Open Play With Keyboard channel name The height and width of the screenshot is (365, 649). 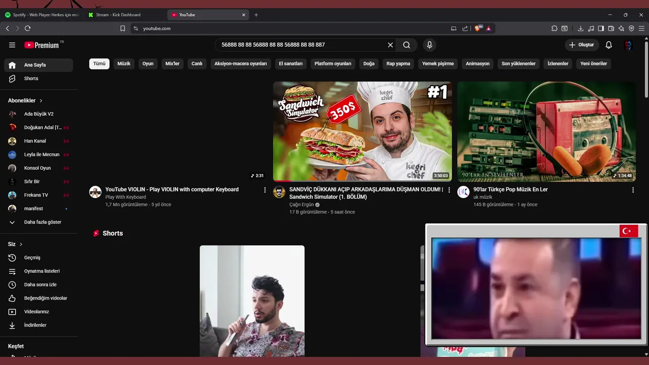[126, 197]
